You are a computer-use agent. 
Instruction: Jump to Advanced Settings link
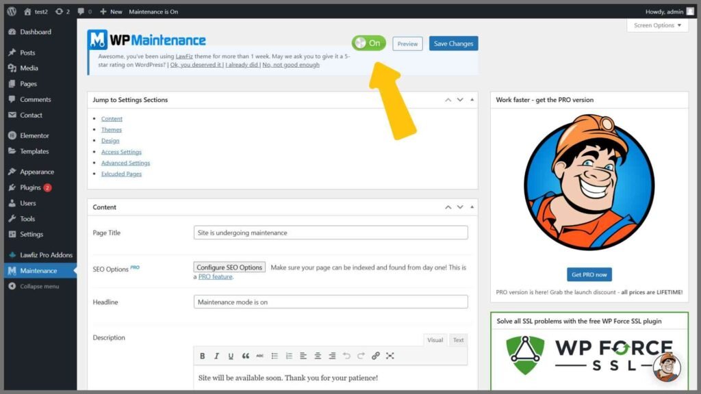pyautogui.click(x=126, y=163)
